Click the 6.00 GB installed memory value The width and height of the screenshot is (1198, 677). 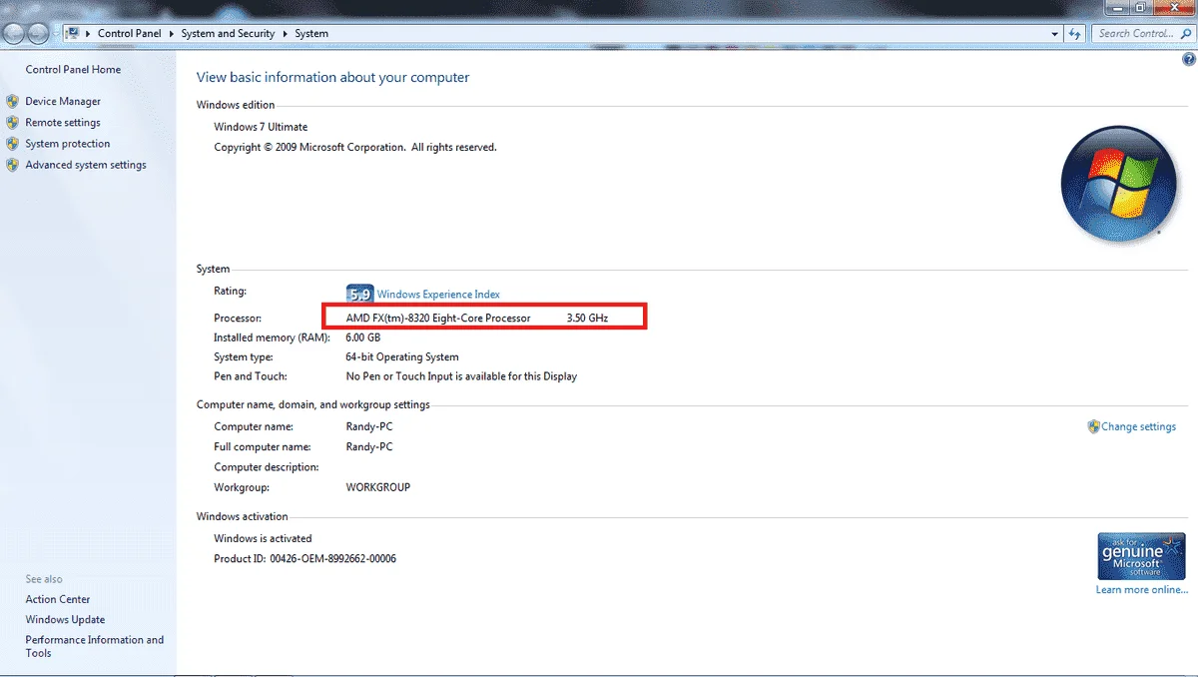click(362, 338)
